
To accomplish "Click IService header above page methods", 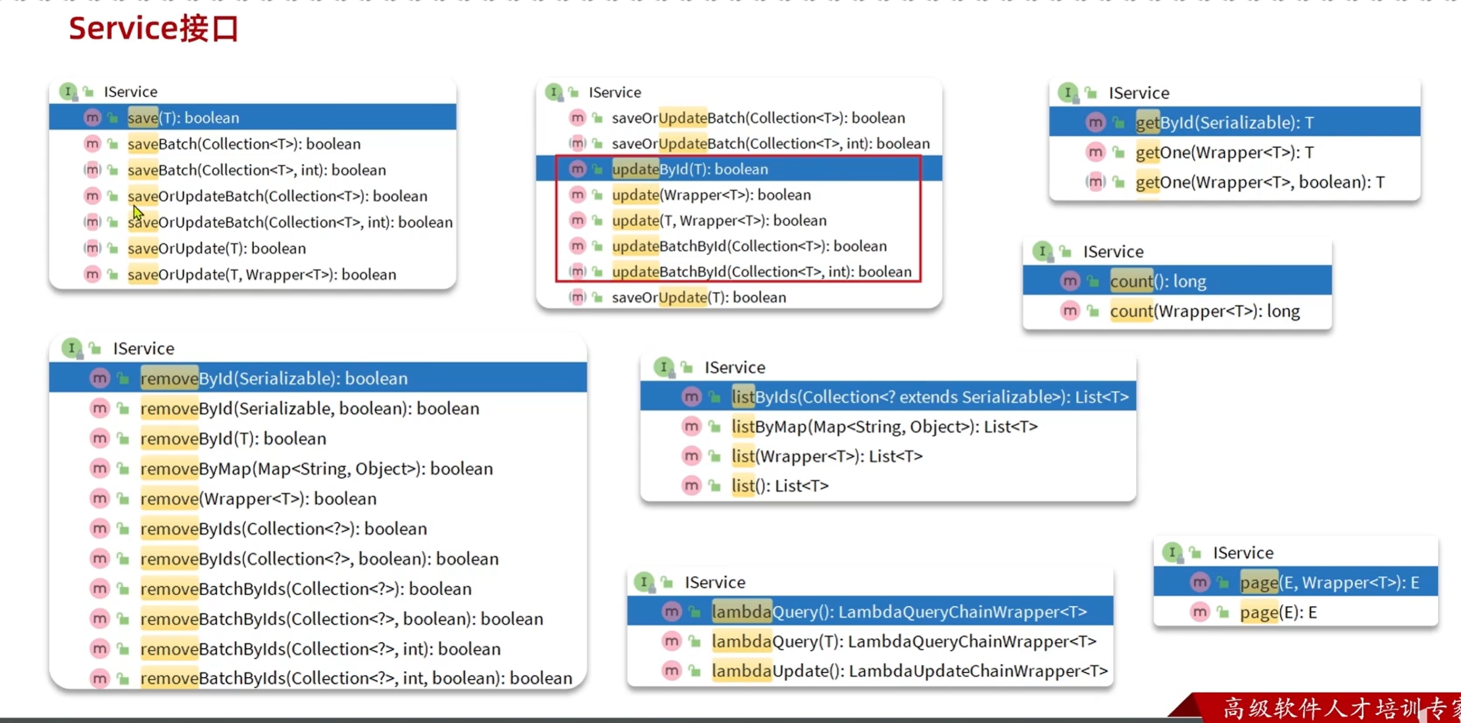I will [1243, 553].
